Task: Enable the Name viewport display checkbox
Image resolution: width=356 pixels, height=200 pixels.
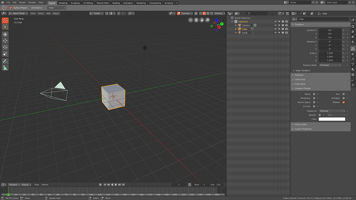Action: pos(314,94)
